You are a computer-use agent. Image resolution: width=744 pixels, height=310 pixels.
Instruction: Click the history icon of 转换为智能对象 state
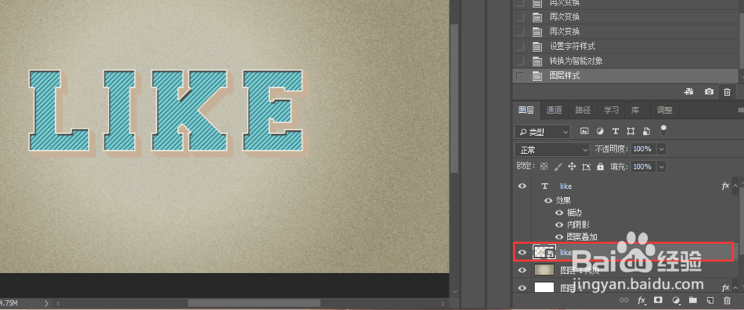pos(537,61)
